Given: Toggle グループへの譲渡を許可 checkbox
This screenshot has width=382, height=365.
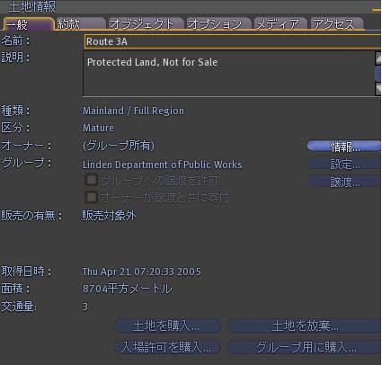Looking at the screenshot, I should (x=91, y=180).
